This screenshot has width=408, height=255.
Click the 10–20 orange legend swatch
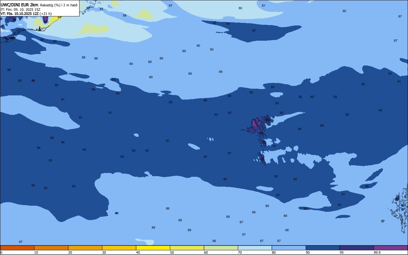click(x=51, y=248)
